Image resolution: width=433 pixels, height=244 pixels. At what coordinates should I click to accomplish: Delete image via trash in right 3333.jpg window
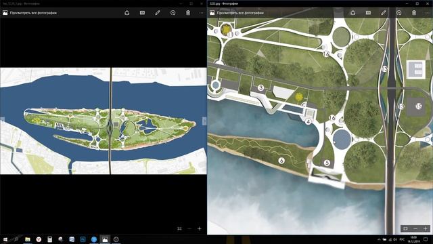click(414, 13)
